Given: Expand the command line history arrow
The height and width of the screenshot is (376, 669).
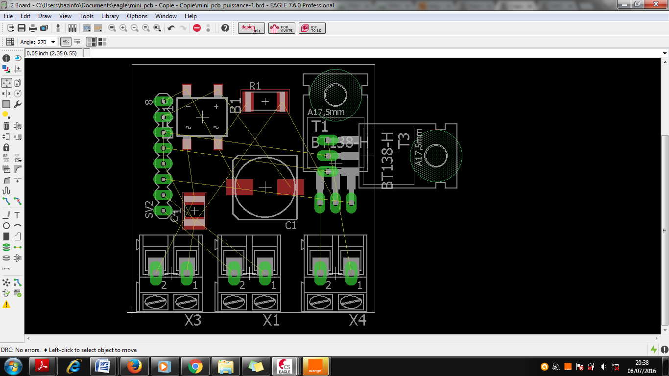Looking at the screenshot, I should (x=665, y=53).
